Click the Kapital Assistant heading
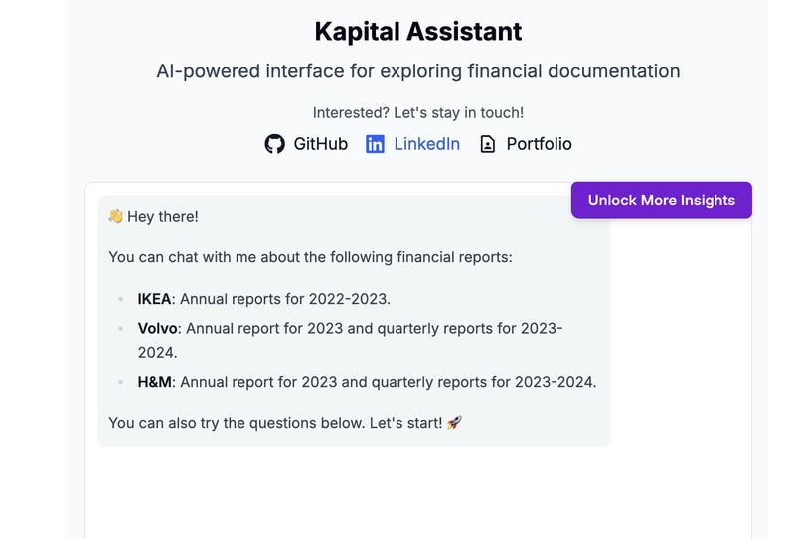 (x=417, y=31)
